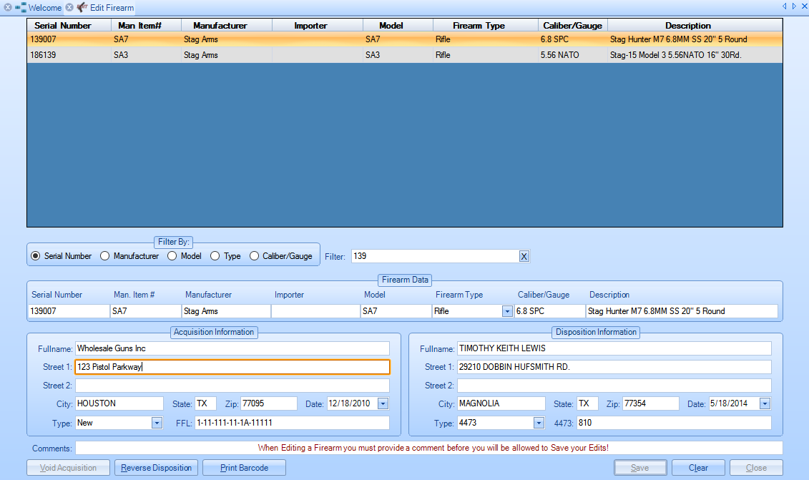Screen dimensions: 809x480
Task: Click the Stag Hunter M7 description grid cell
Action: 695,39
